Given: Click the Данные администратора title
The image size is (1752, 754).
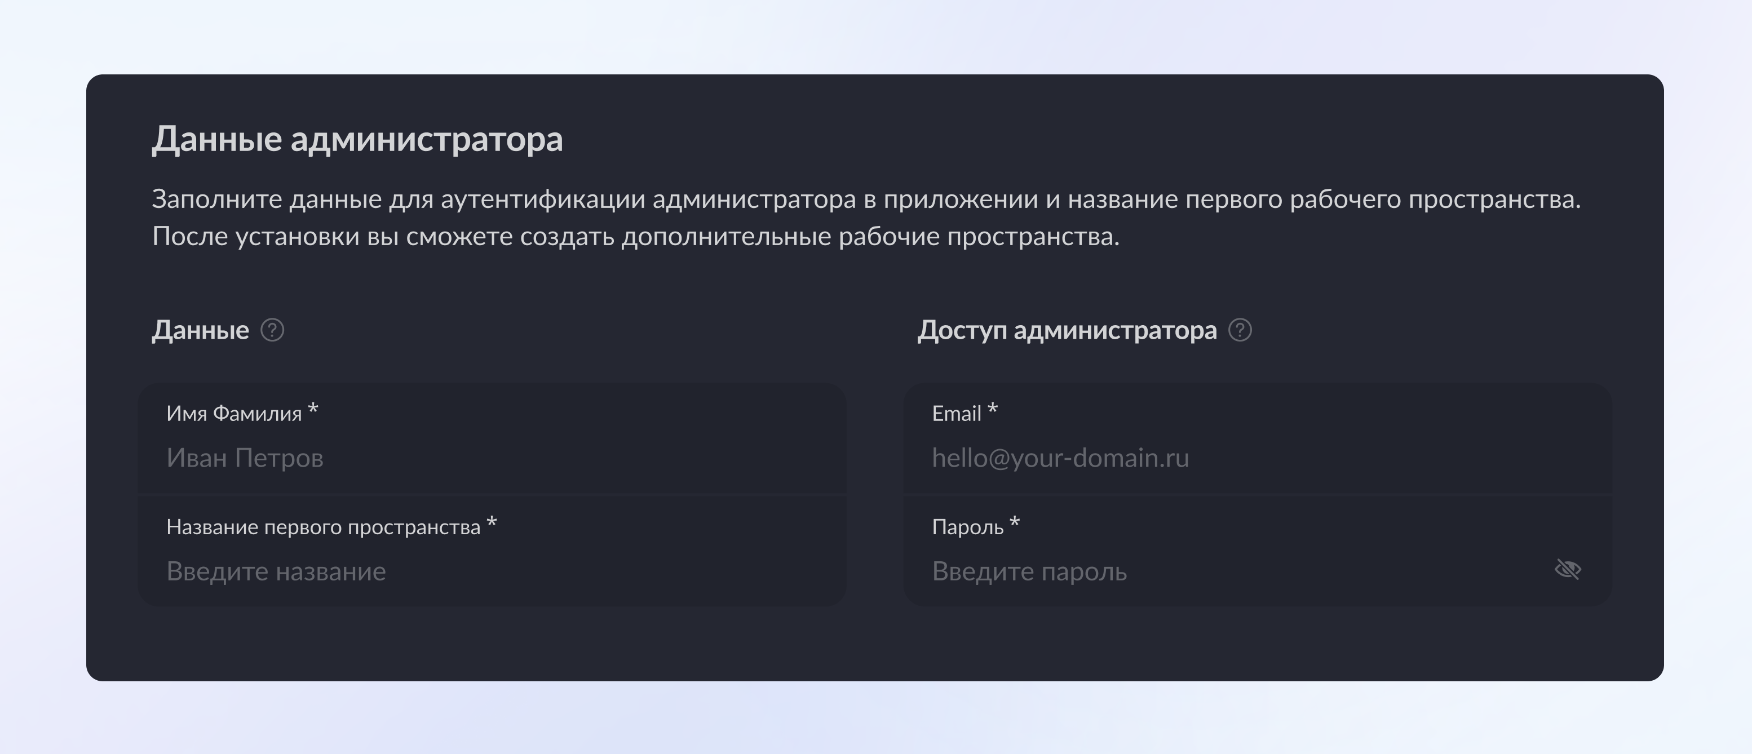Looking at the screenshot, I should (357, 139).
